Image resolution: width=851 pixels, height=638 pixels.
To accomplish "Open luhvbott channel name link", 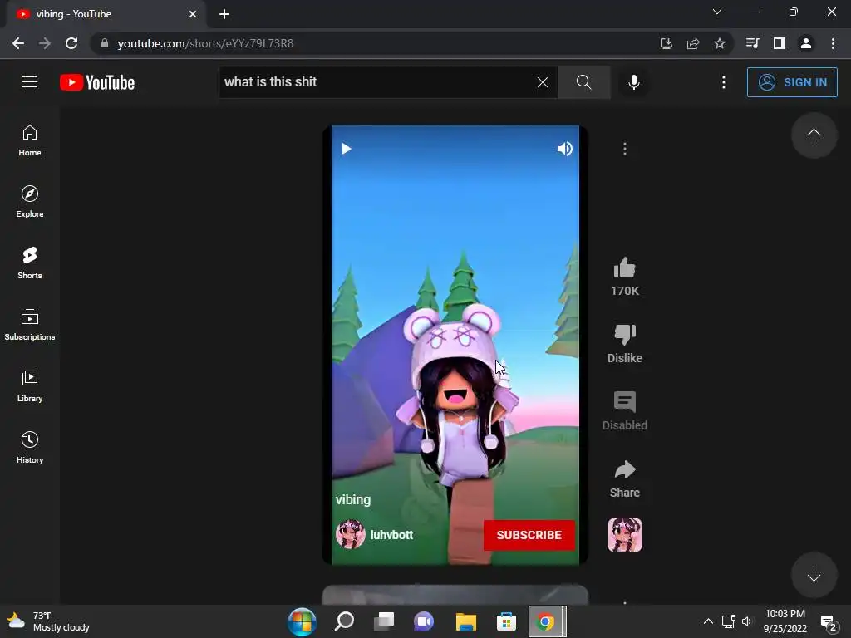I will [391, 535].
